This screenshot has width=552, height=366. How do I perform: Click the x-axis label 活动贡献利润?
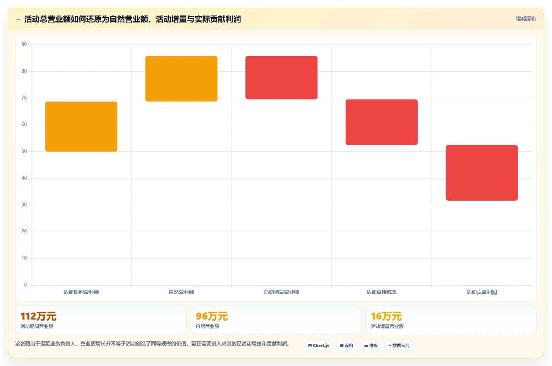tap(482, 292)
